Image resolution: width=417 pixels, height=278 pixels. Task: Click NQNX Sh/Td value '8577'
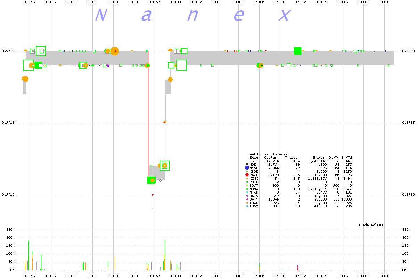click(x=348, y=189)
